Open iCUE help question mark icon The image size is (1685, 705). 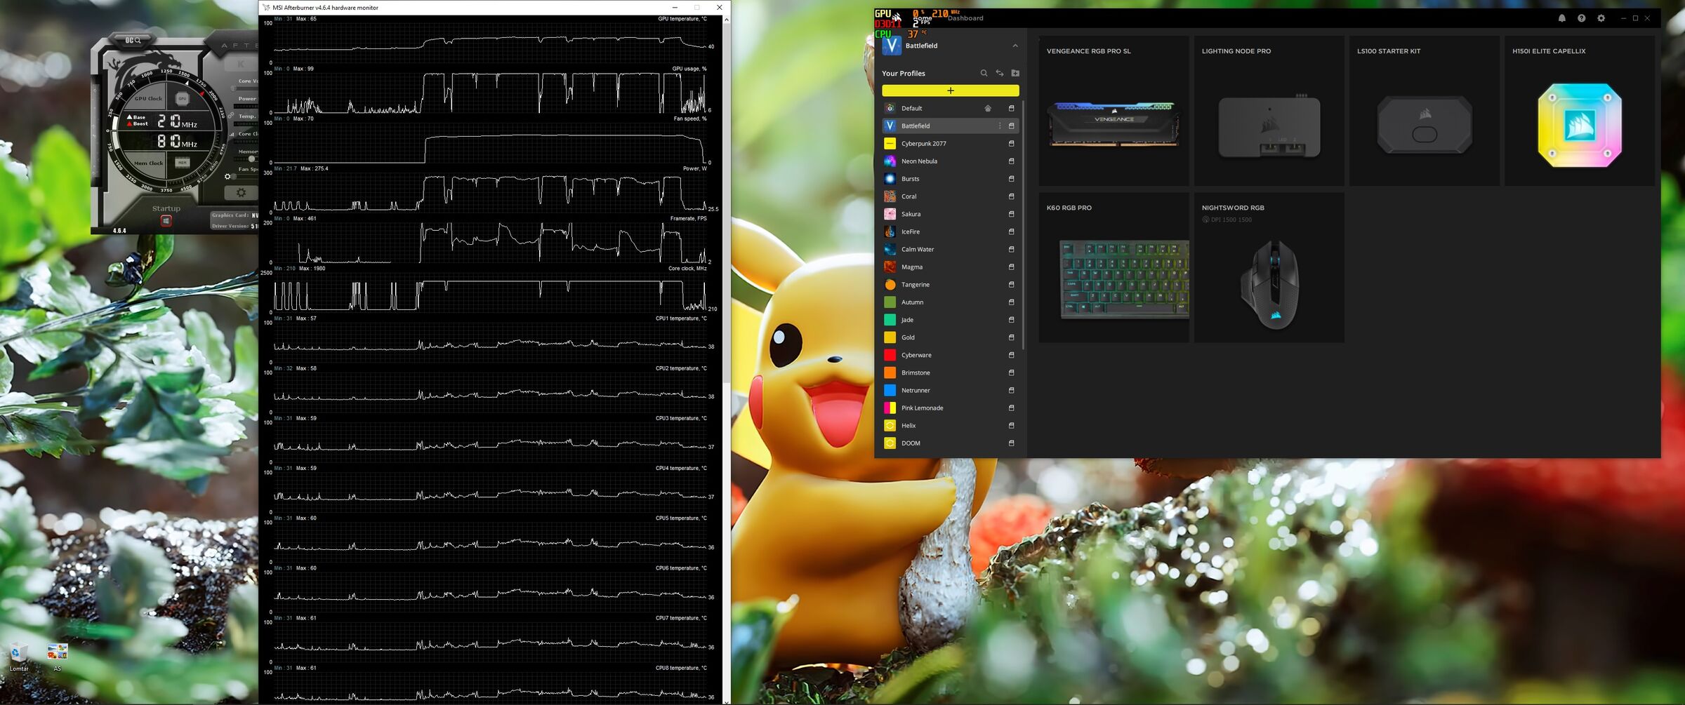point(1581,18)
